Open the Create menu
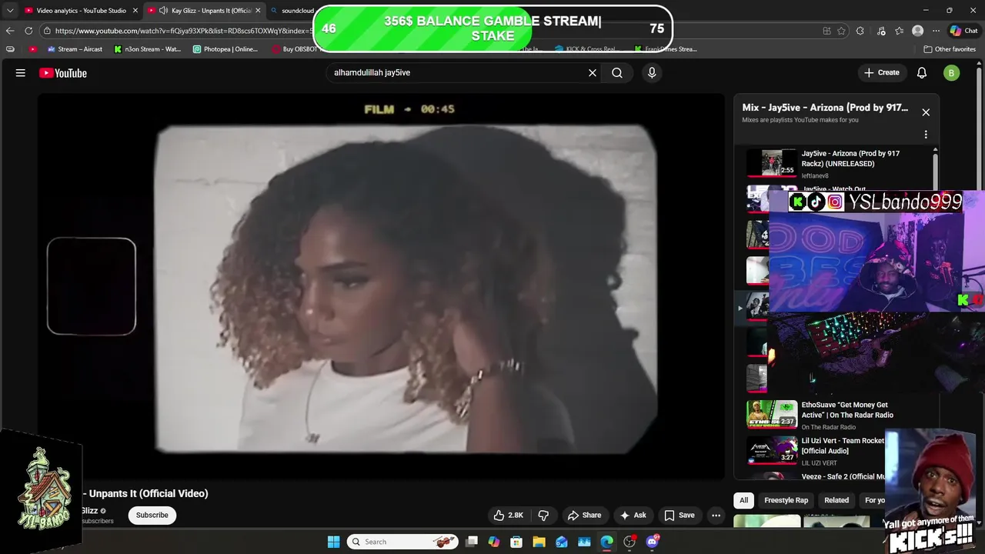Screen dimensions: 985x554 tap(882, 73)
